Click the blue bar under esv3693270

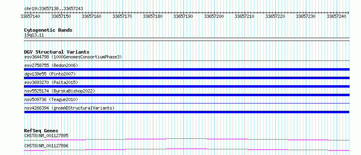point(187,86)
